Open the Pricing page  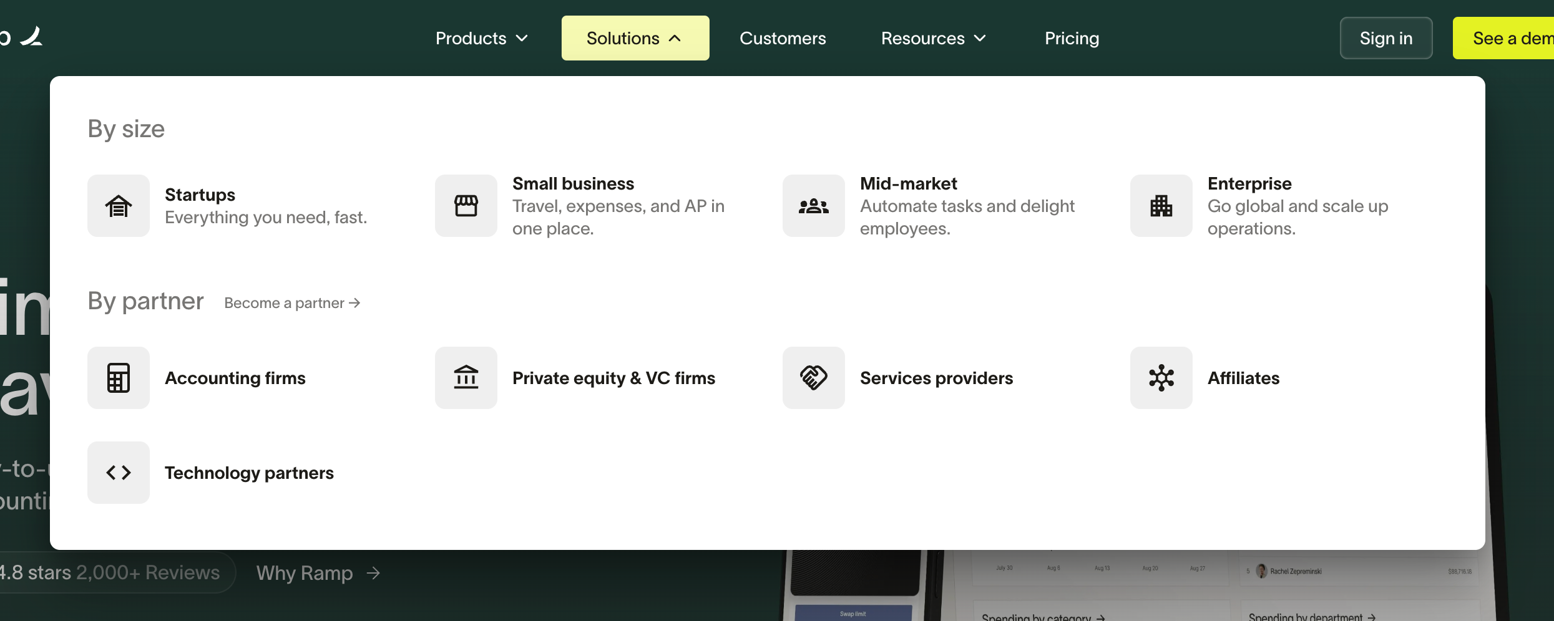[x=1072, y=39]
